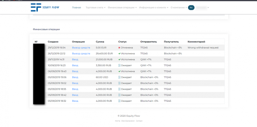Select the 29,400.00 EUR amount cell
The image size is (257, 127).
click(x=104, y=54)
